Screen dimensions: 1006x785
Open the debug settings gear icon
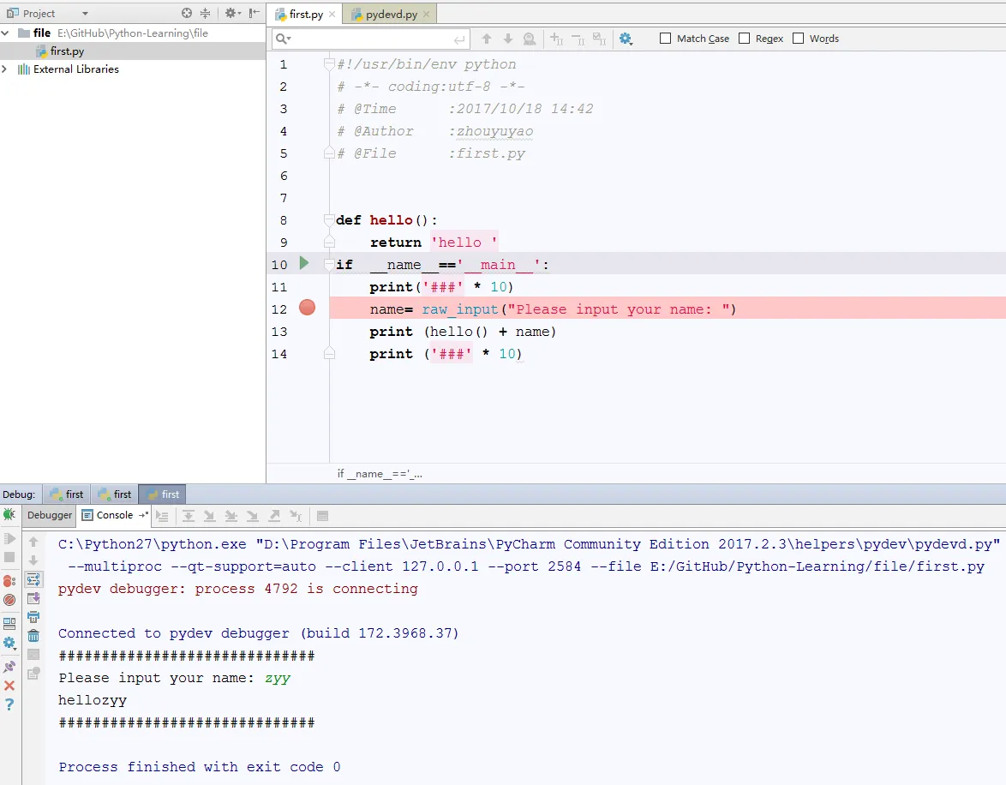point(9,643)
